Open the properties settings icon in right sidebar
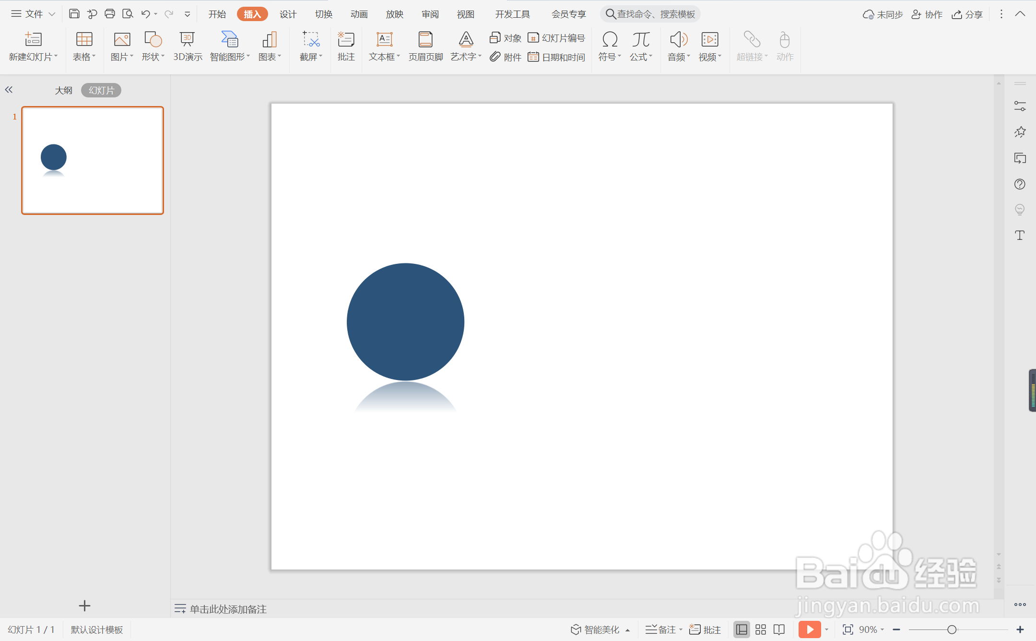The height and width of the screenshot is (641, 1036). pos(1020,106)
